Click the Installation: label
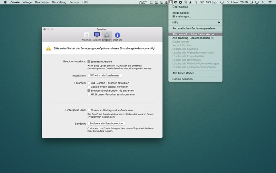Screen dimensions: 276x173 point(79,75)
